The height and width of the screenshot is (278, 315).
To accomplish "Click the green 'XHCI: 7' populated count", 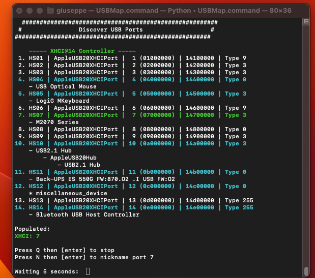I will point(28,236).
